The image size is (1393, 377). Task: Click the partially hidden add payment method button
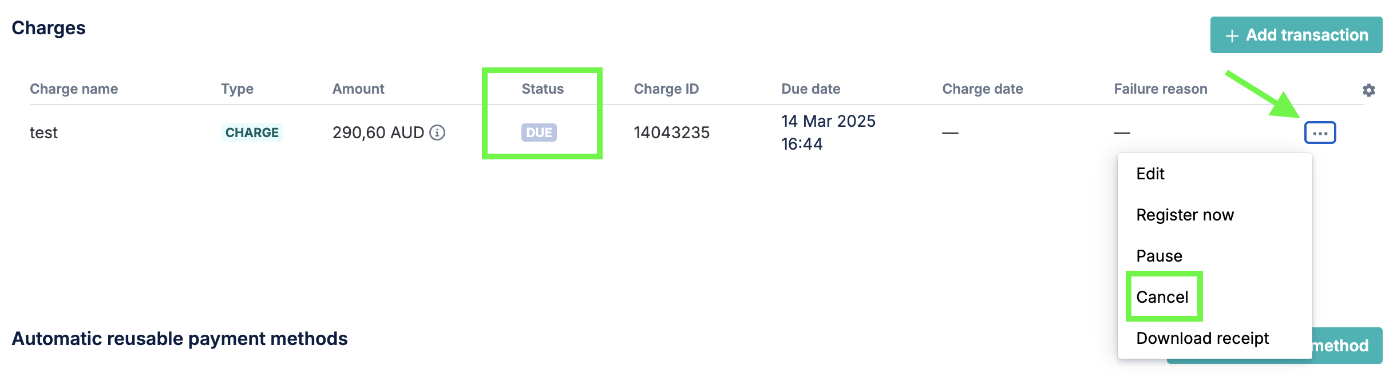tap(1347, 346)
